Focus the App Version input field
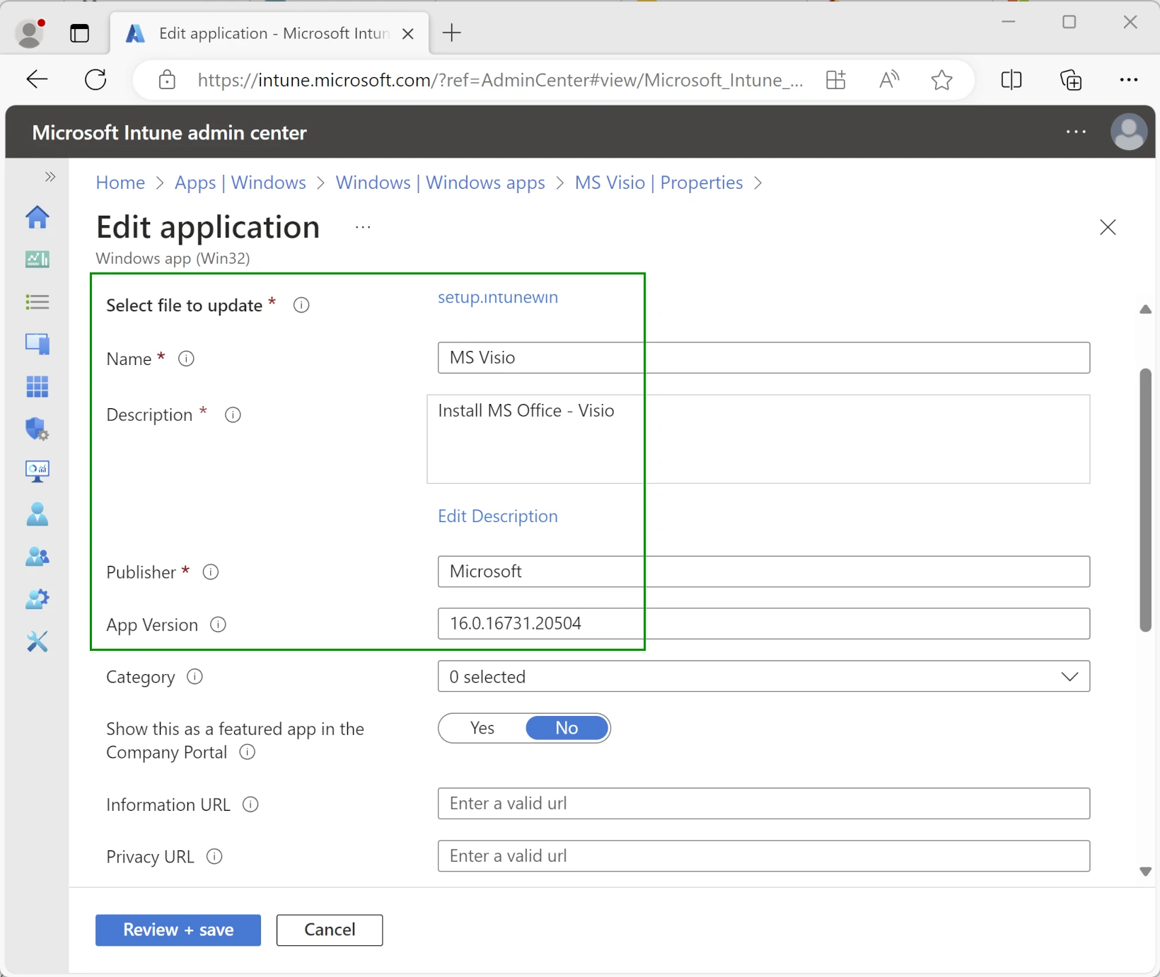The width and height of the screenshot is (1160, 977). 763,623
